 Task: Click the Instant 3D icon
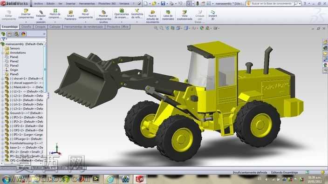click(213, 12)
